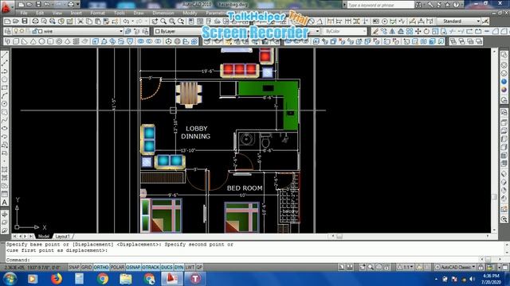Open the wire layer dropdown
This screenshot has width=510, height=286.
121,31
